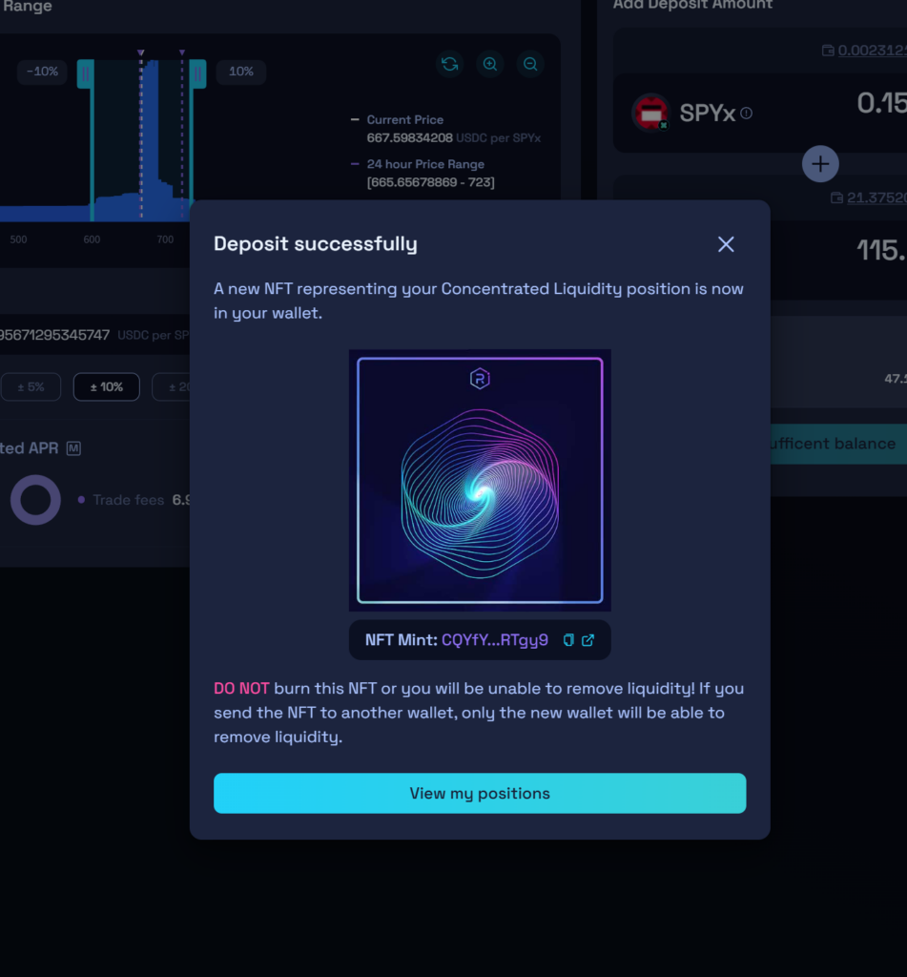Zoom in on liquidity chart
Screen dimensions: 907x977
(490, 64)
